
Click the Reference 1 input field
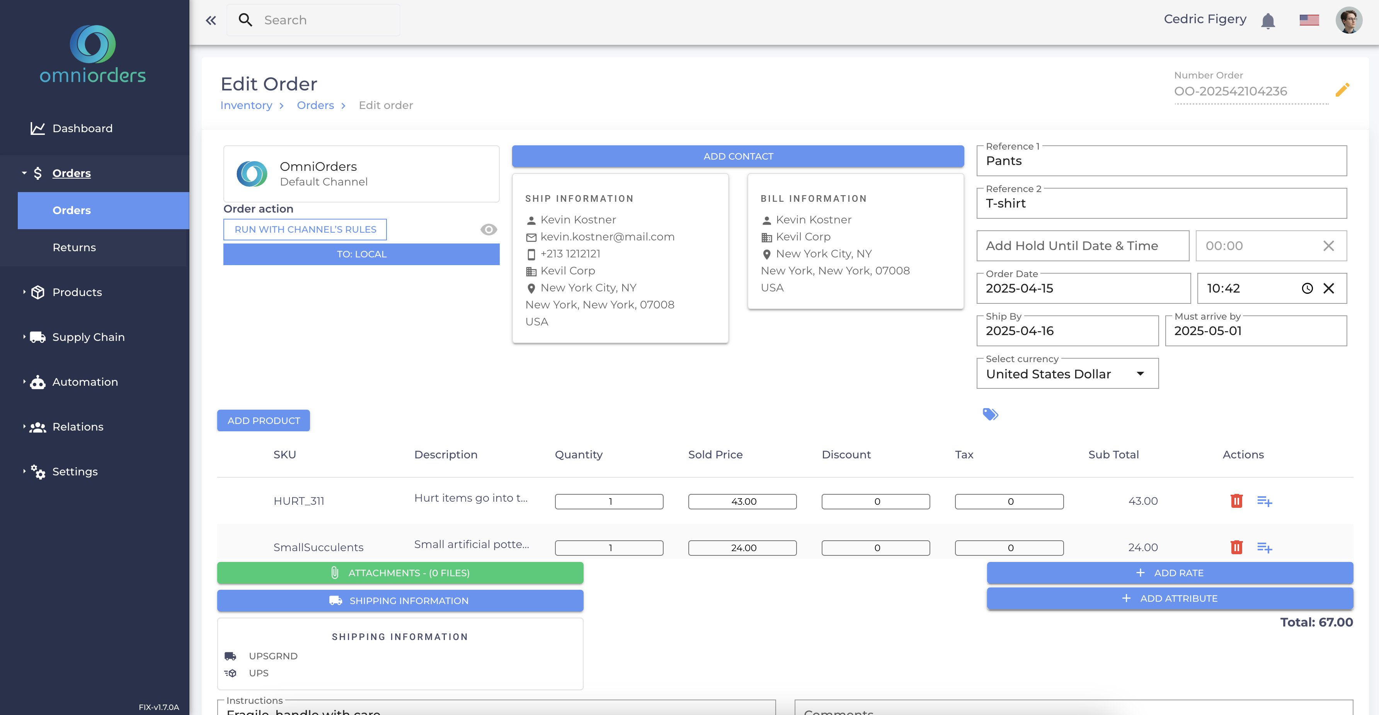coord(1162,161)
